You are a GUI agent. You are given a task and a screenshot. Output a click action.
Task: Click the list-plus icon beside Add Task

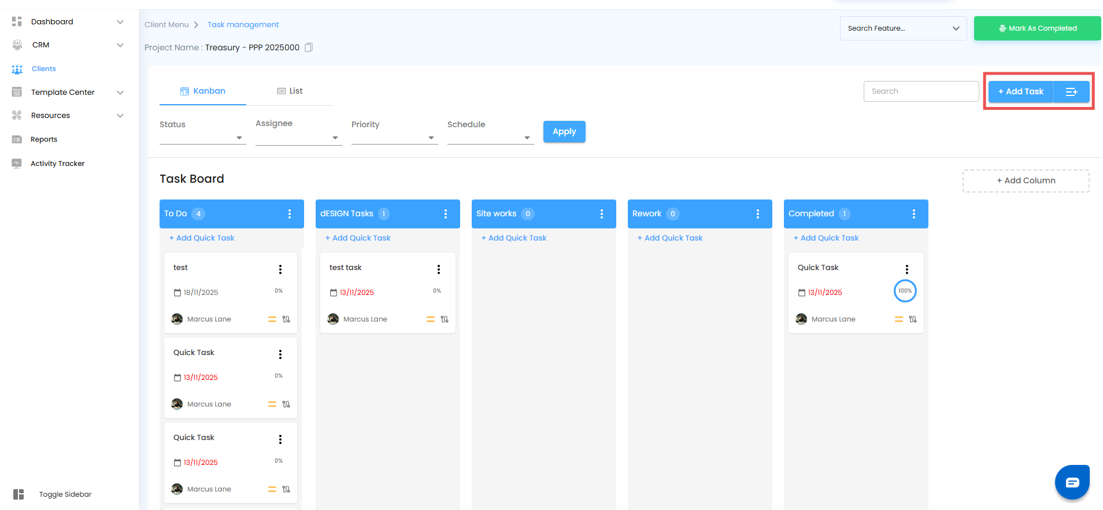point(1071,91)
